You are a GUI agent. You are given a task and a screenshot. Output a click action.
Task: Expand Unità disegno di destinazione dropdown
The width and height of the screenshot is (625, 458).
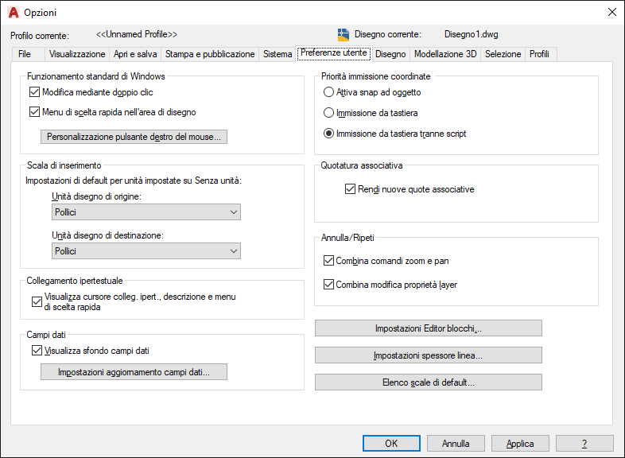[146, 251]
